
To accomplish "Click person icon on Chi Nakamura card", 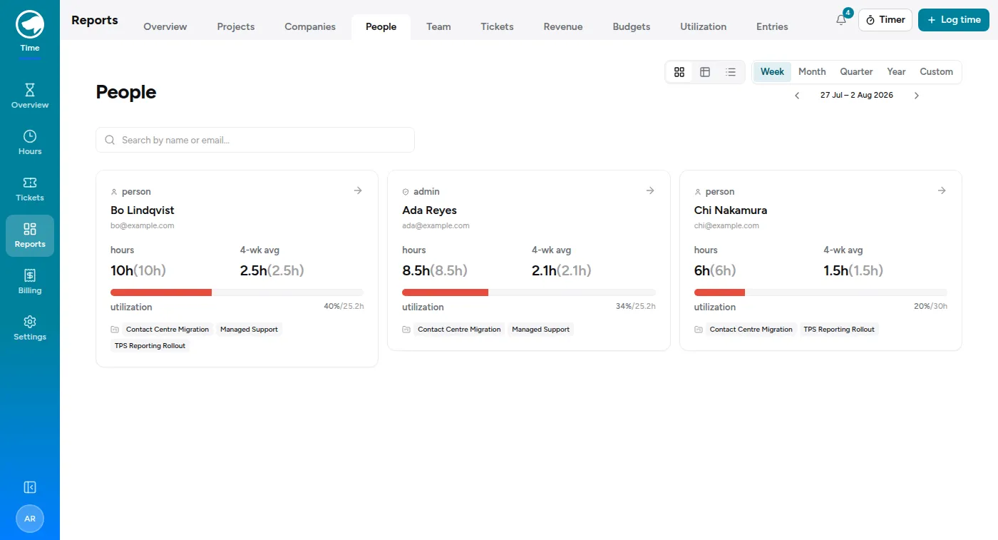I will click(x=698, y=192).
